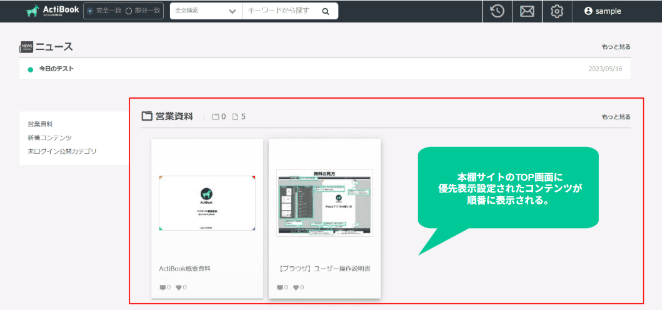Click comment icon under 【ブラウザ】ユーザー操作説明書
Image resolution: width=662 pixels, height=310 pixels.
(280, 287)
